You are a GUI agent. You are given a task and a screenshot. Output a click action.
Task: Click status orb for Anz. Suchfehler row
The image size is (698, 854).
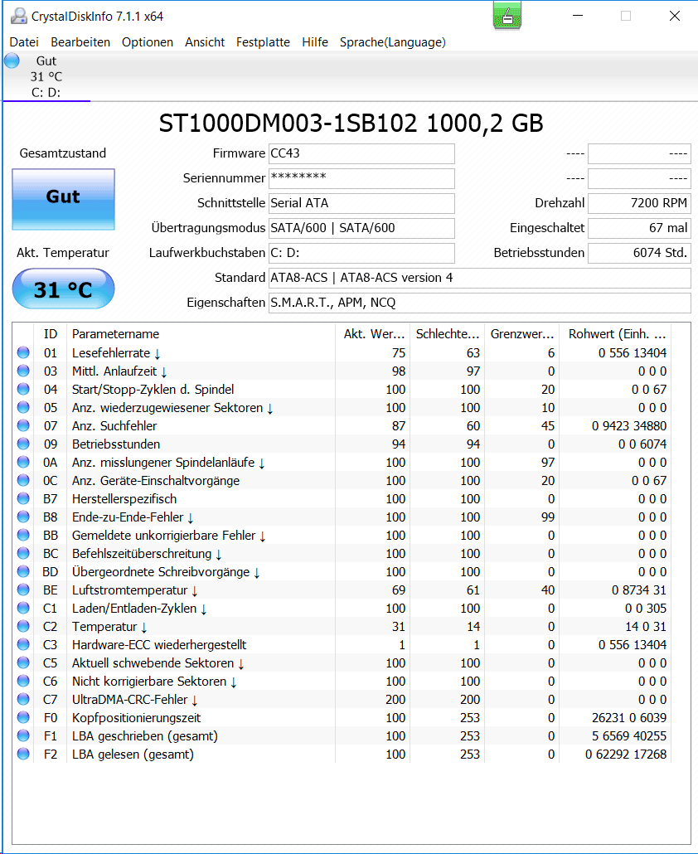tap(23, 425)
